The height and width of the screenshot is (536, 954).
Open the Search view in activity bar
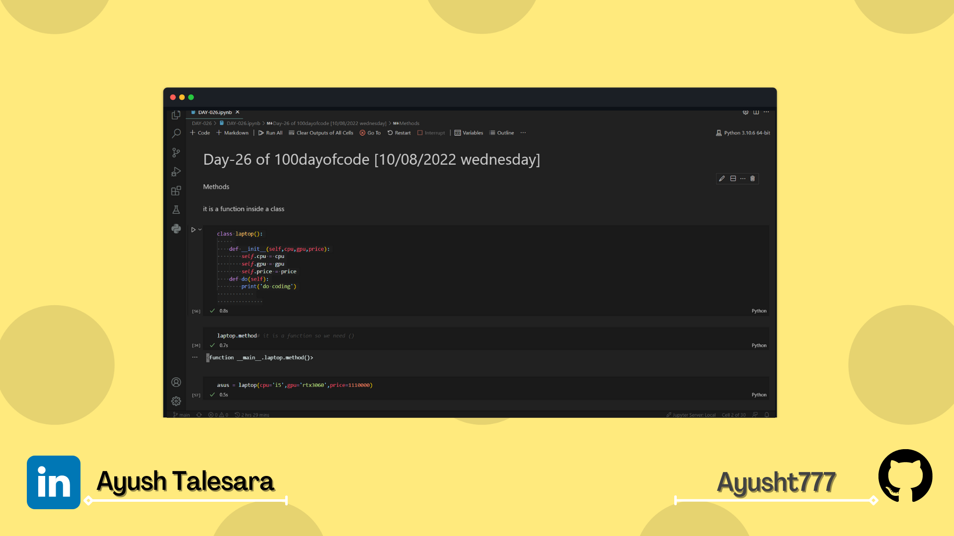click(x=176, y=134)
